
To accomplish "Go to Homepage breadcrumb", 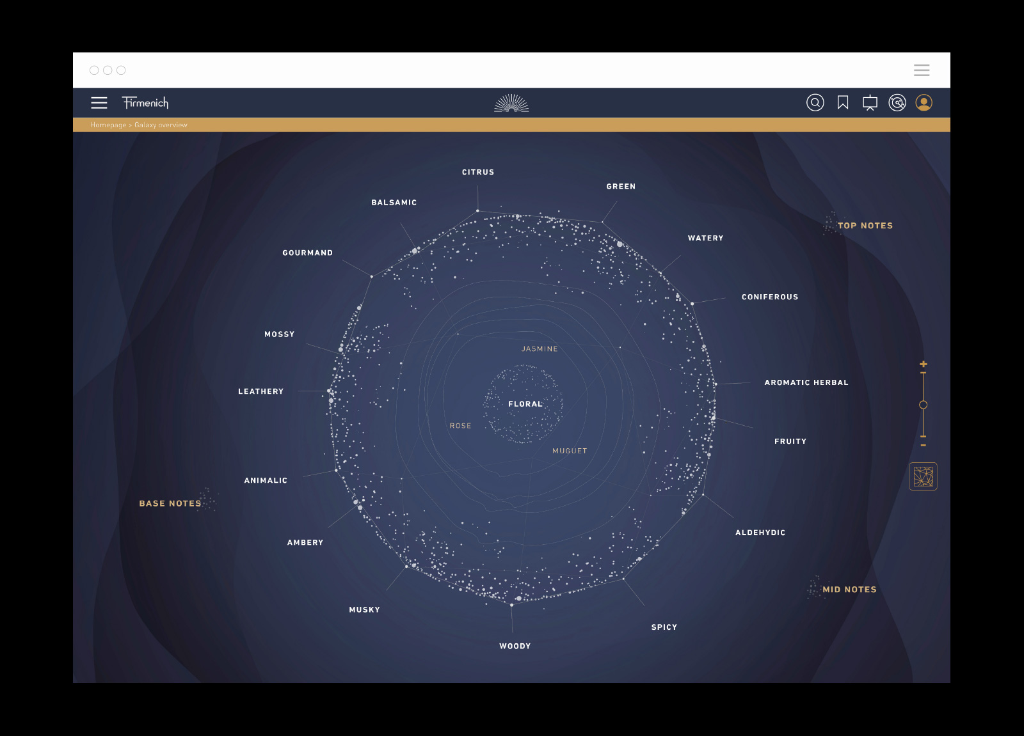I will [x=108, y=125].
